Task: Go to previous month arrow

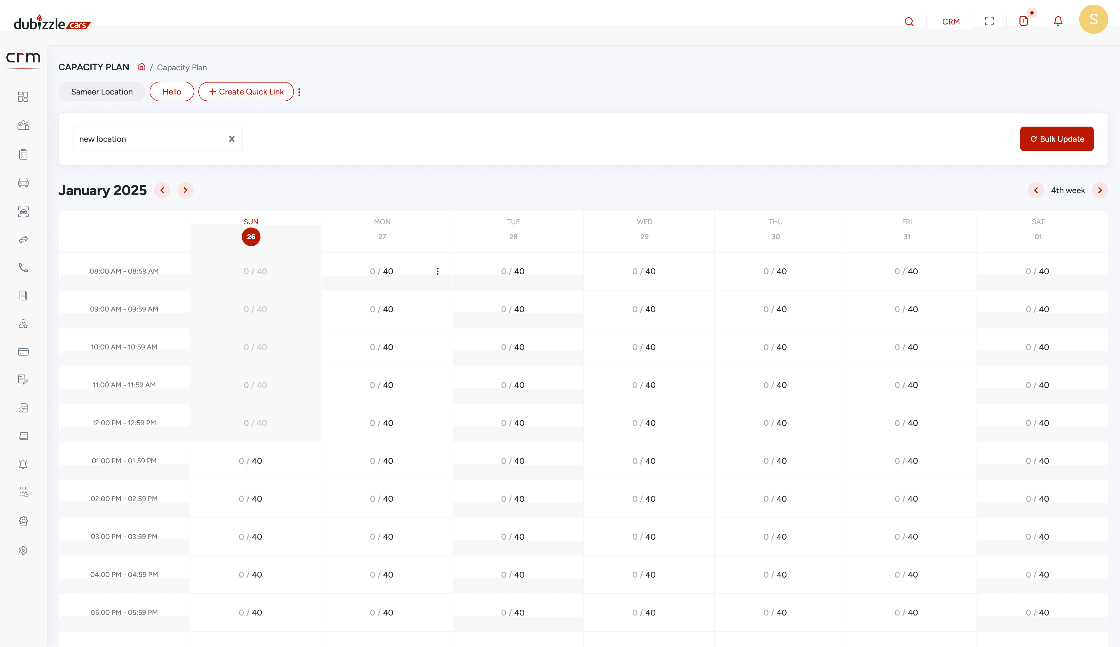Action: tap(162, 190)
